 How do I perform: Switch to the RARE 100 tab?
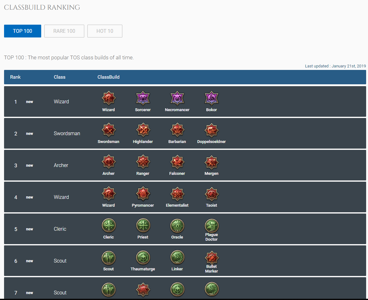coord(64,31)
